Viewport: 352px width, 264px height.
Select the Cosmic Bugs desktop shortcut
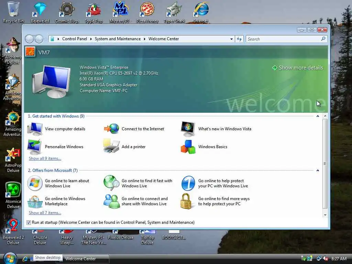tap(67, 12)
